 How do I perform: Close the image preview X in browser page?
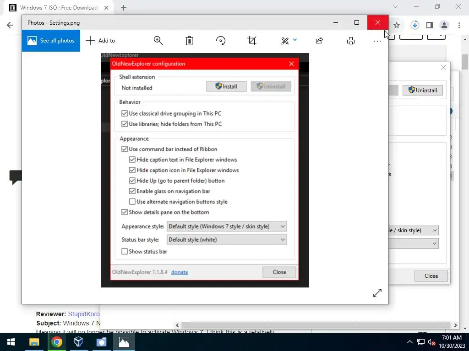pos(443,68)
